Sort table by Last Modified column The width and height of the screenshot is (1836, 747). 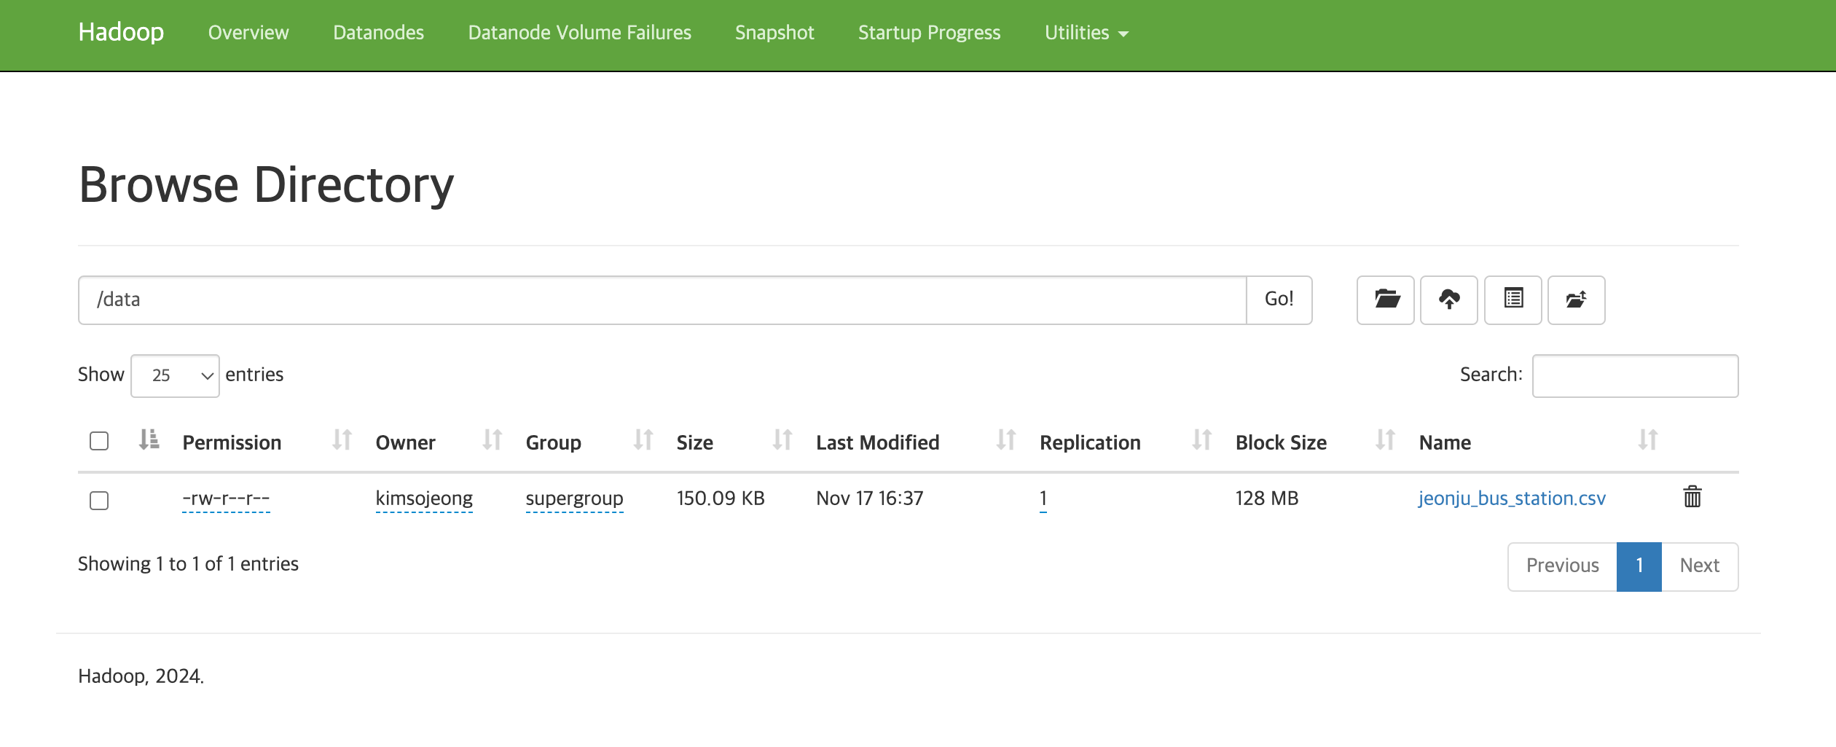pyautogui.click(x=1005, y=440)
